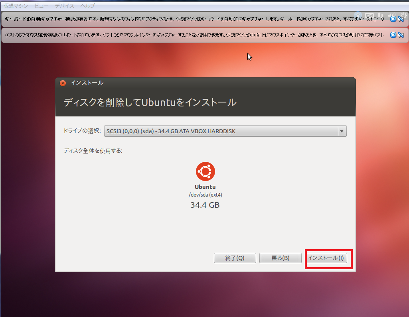The width and height of the screenshot is (409, 317).
Task: Click the drive dropdown's down arrow
Action: (342, 131)
